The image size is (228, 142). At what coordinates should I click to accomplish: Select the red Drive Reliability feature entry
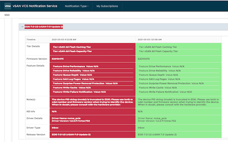click(74, 71)
